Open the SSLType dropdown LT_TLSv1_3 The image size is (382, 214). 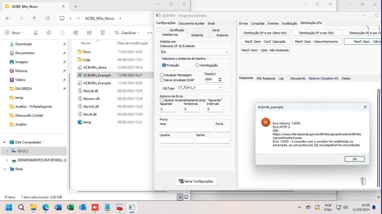tap(220, 87)
